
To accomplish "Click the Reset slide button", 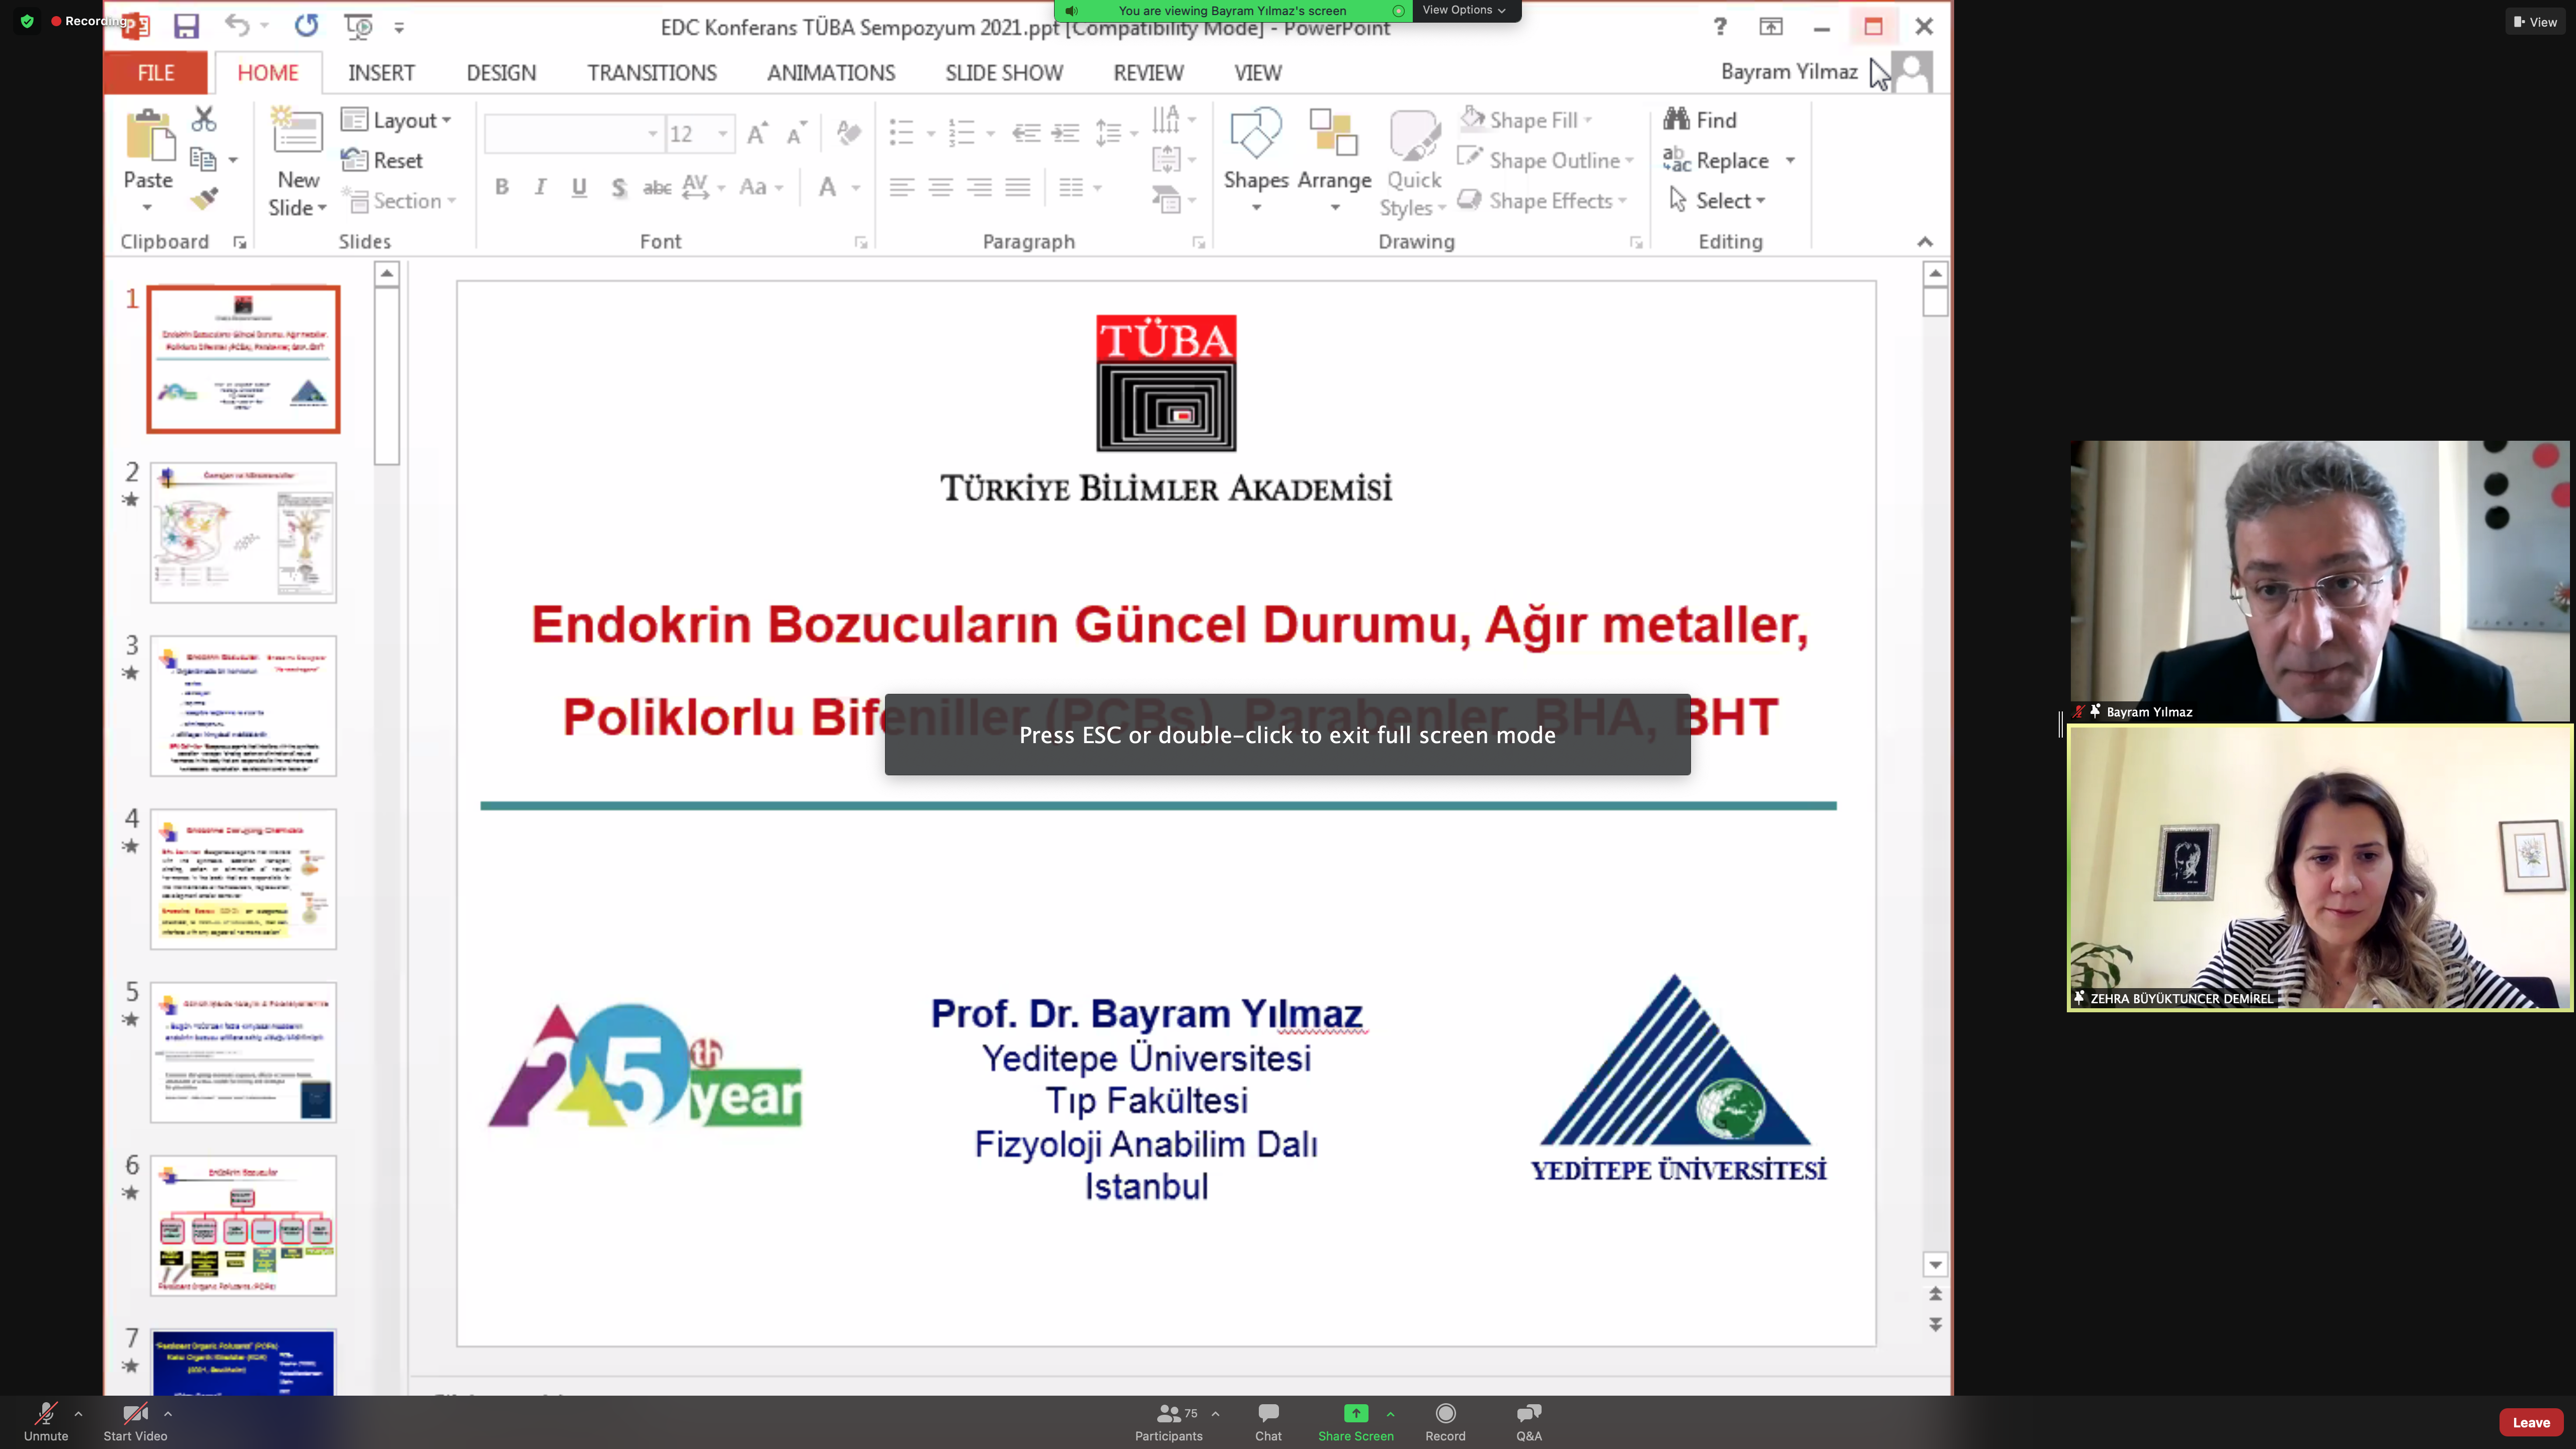I will [382, 160].
